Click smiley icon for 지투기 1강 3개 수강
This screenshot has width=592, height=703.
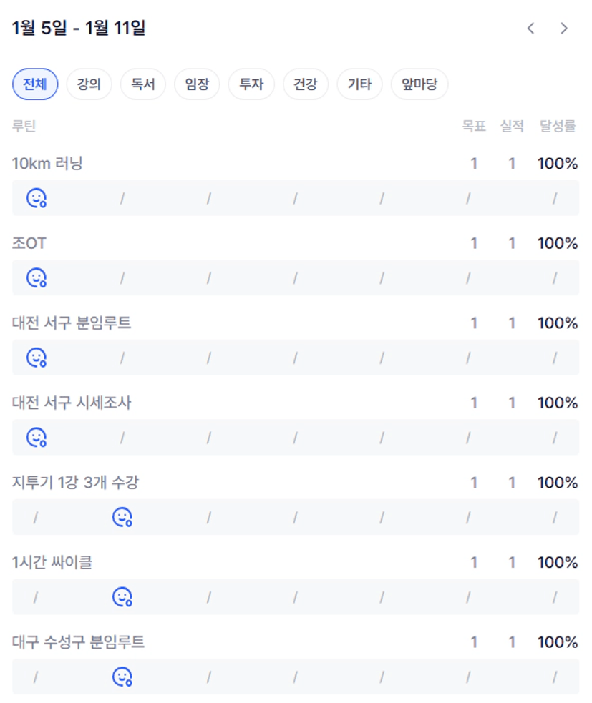pos(123,517)
